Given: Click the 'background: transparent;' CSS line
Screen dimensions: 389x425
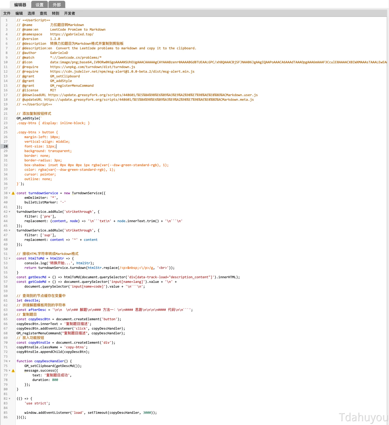Looking at the screenshot, I should [x=48, y=151].
